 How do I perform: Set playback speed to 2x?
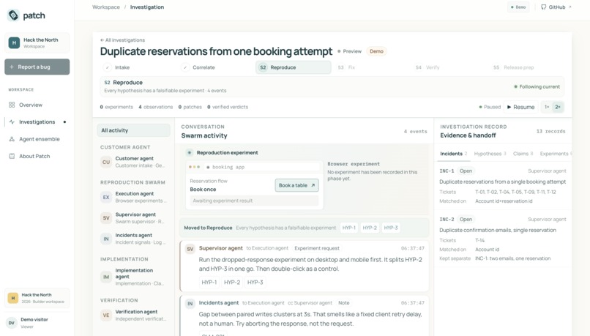[558, 107]
